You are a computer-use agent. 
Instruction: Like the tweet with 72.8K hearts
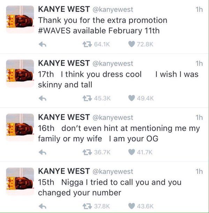[132, 44]
